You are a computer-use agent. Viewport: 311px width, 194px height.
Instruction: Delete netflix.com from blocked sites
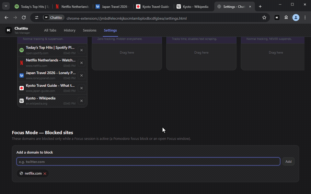pos(45,174)
